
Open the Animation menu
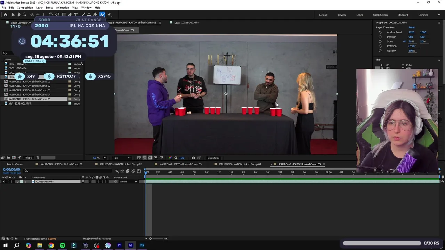tap(63, 8)
